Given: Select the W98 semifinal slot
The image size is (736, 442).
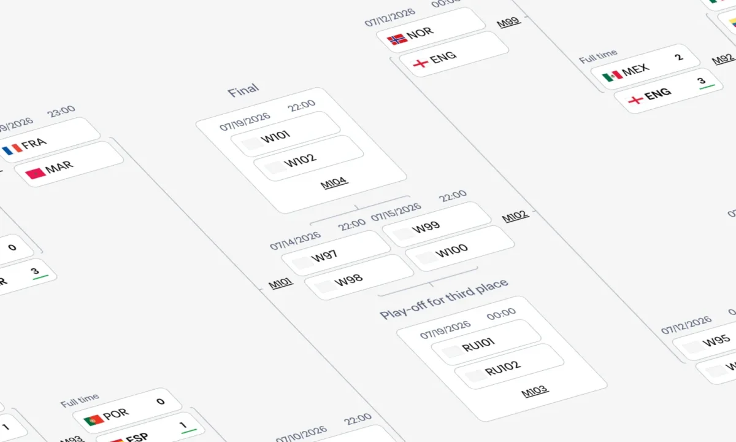Looking at the screenshot, I should click(359, 277).
